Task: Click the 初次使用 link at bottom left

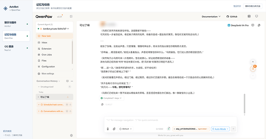Action: click(7, 131)
